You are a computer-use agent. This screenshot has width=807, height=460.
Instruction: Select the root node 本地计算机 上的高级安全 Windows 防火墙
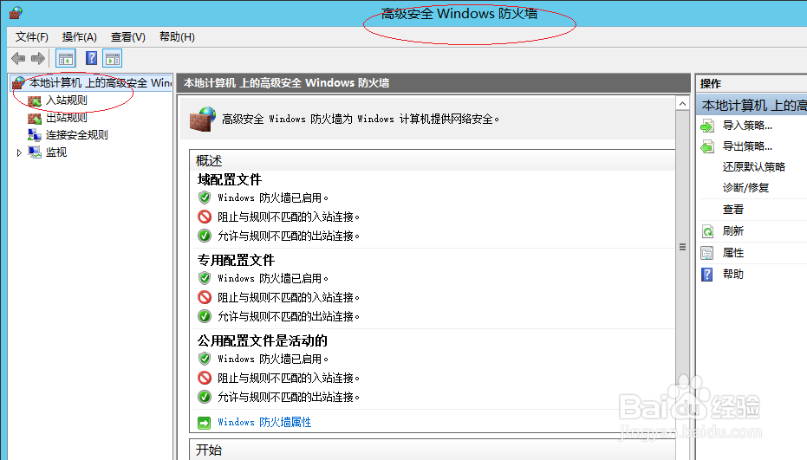tap(101, 83)
